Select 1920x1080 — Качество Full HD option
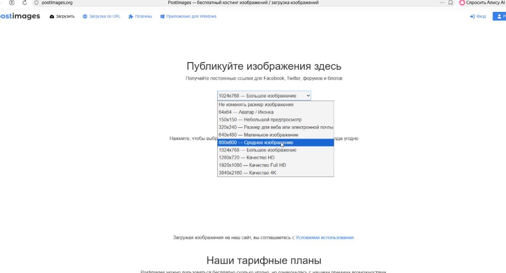Viewport: 506px width, 273px height. point(275,165)
